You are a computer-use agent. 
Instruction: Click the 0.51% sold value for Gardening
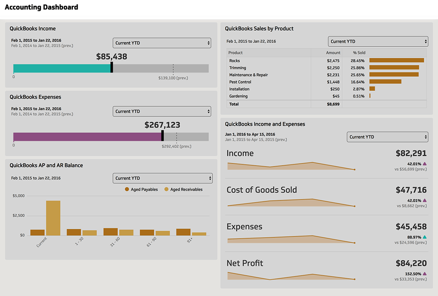[359, 96]
